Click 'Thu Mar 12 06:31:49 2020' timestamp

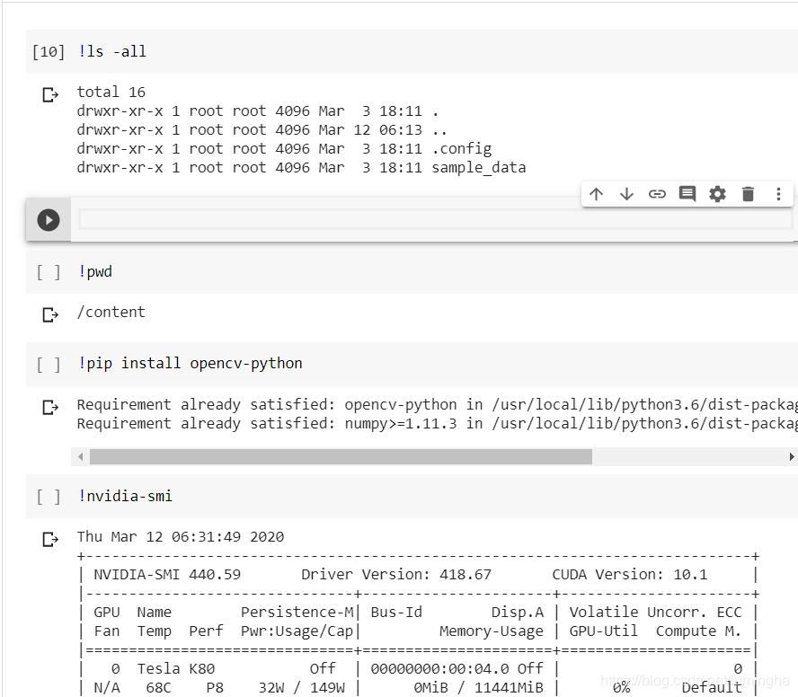pyautogui.click(x=181, y=537)
